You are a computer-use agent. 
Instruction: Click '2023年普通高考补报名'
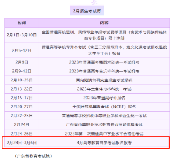104,98
